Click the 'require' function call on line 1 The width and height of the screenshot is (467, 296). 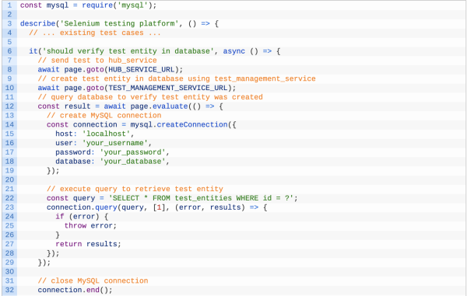pos(97,5)
